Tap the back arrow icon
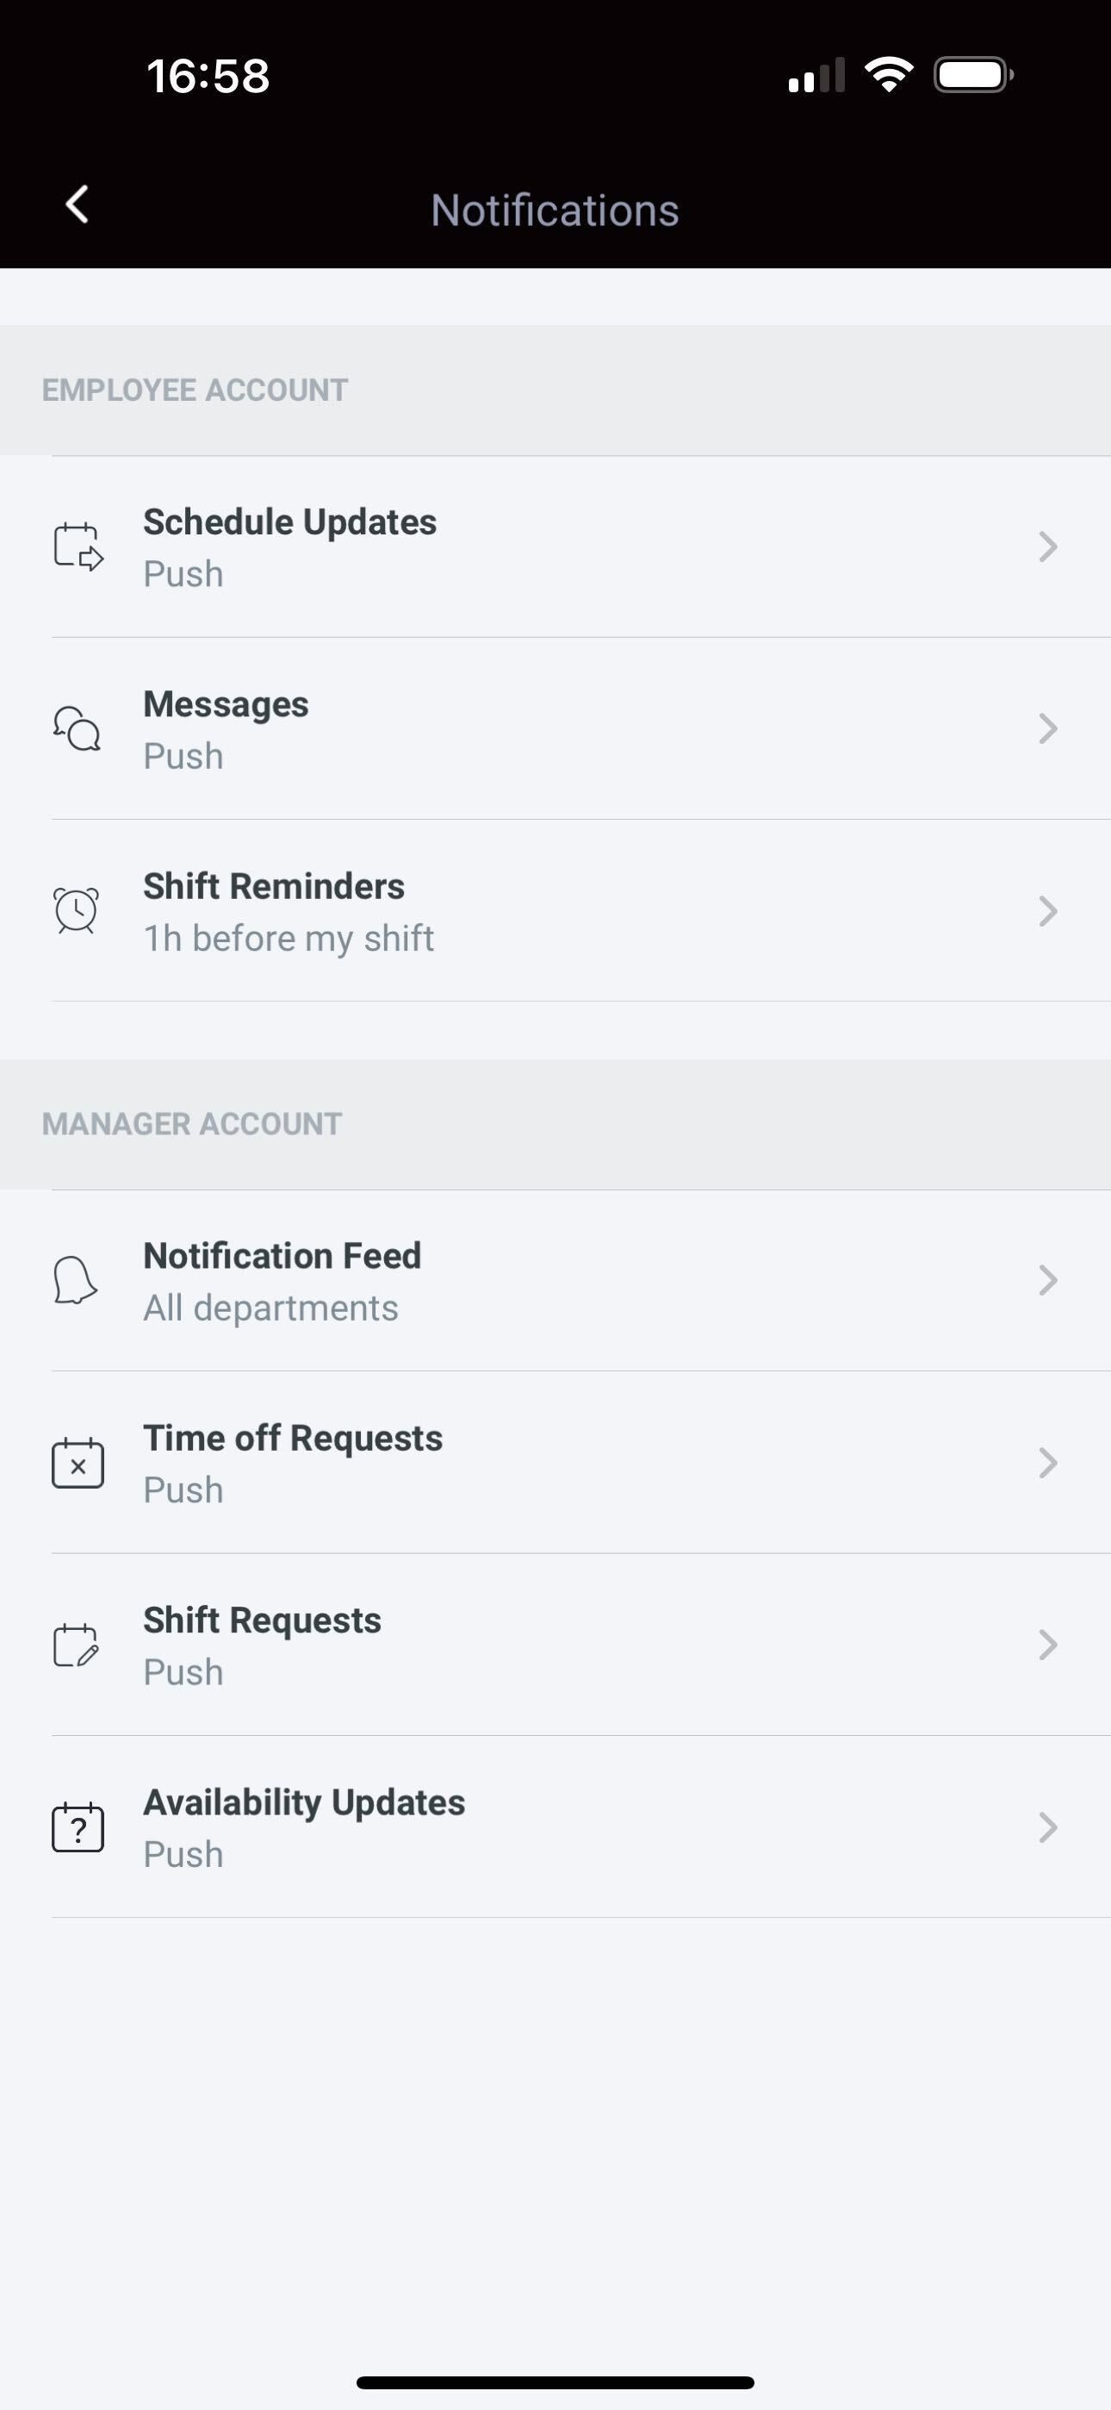Screen dimensions: 1111x2410 click(77, 205)
